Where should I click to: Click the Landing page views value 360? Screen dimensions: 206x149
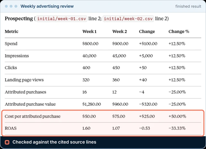pyautogui.click(x=116, y=80)
